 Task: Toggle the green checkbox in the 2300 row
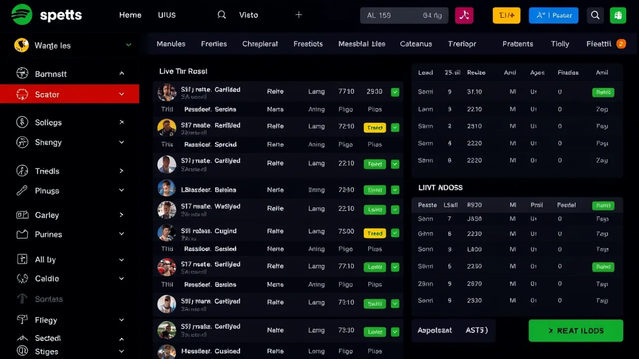395,92
